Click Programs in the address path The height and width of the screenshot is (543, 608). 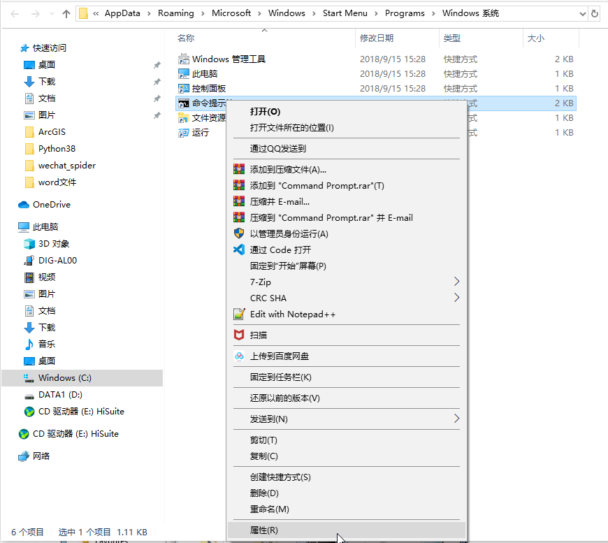[x=405, y=13]
